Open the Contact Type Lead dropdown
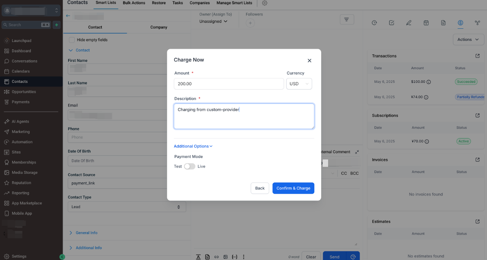Viewport: 487px width, 260px height. (127, 207)
